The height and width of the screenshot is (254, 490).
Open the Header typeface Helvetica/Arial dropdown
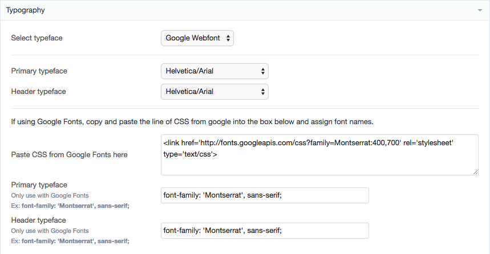[x=214, y=91]
